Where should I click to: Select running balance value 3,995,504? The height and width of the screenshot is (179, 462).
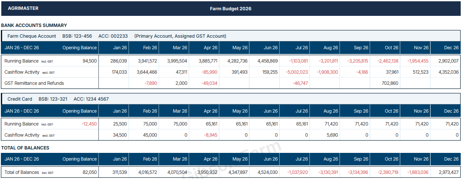[x=177, y=61]
